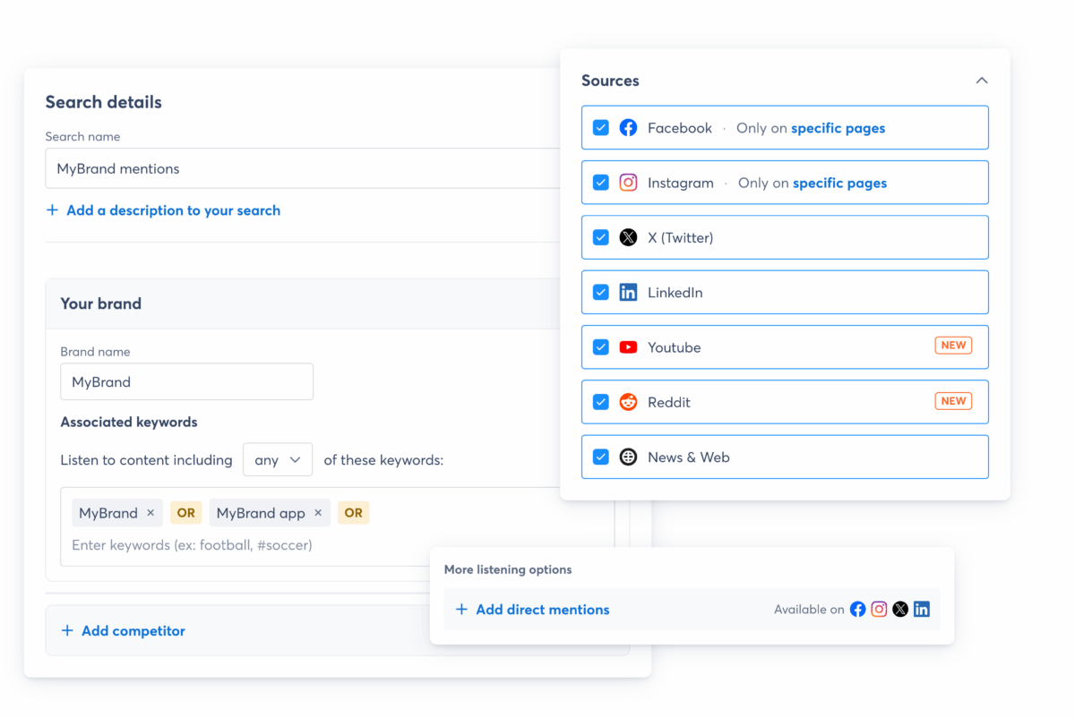Image resolution: width=1075 pixels, height=718 pixels.
Task: Click the Enter keywords input area
Action: point(192,544)
